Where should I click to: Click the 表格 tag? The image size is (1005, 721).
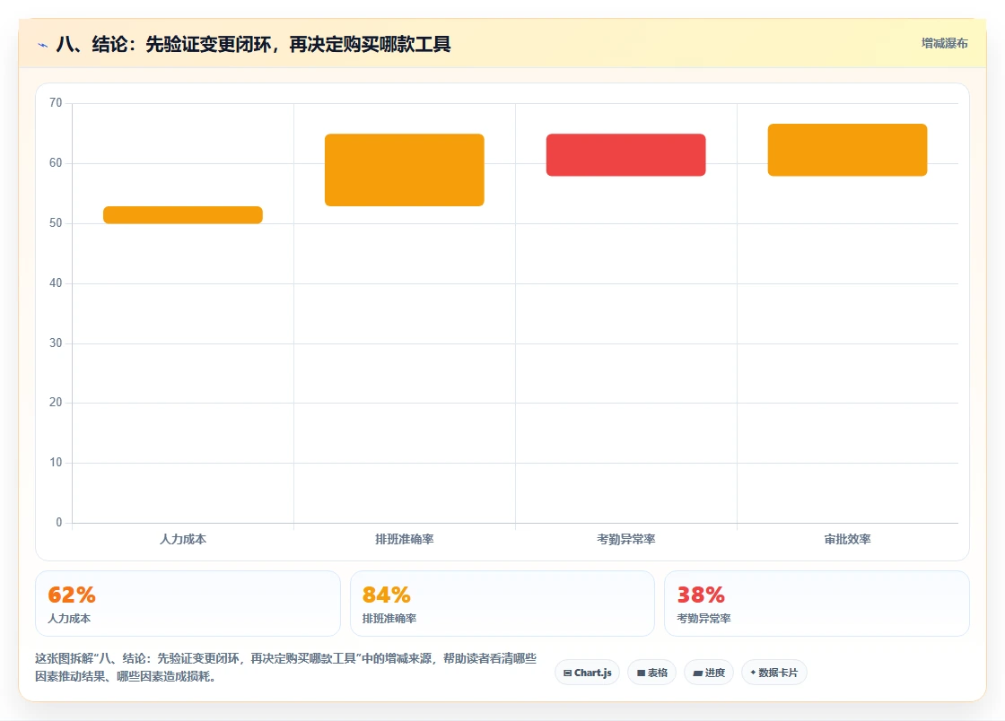651,673
